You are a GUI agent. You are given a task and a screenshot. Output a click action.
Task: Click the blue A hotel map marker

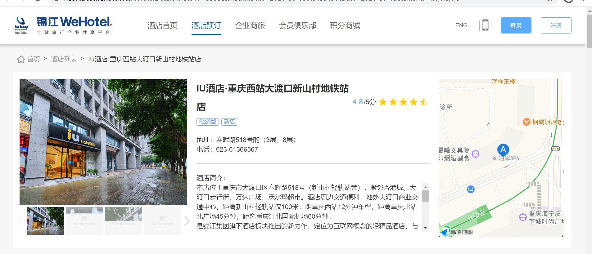click(503, 150)
